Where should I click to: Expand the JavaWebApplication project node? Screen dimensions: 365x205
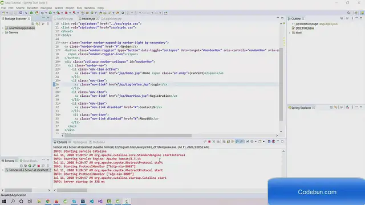tap(3, 28)
